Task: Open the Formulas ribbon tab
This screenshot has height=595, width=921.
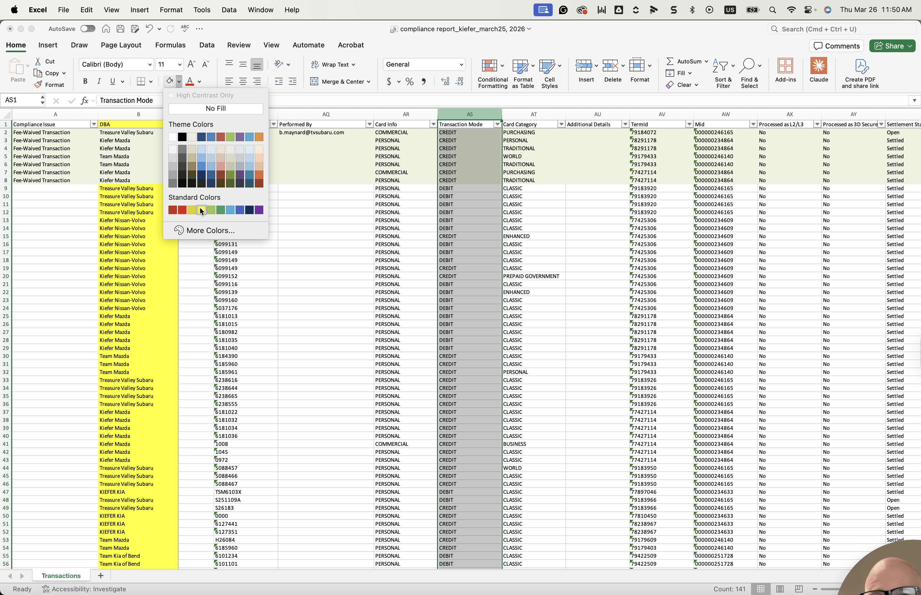Action: click(x=170, y=45)
